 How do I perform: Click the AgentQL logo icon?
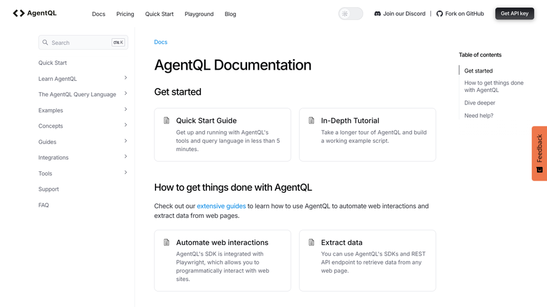click(x=19, y=13)
